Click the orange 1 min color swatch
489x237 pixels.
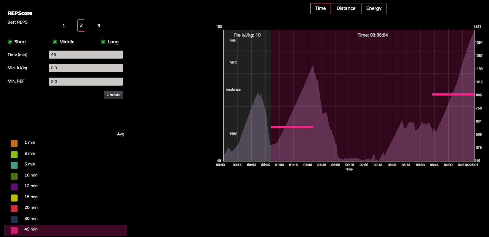point(14,143)
